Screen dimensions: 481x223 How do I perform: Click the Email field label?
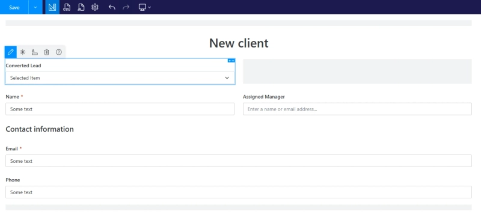click(x=11, y=148)
